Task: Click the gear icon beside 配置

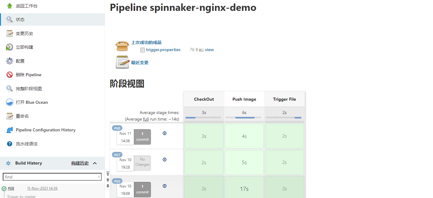Action: 10,61
